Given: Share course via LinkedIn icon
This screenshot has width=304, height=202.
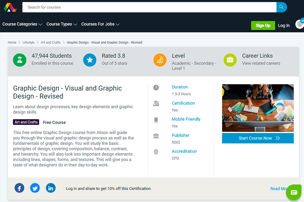Looking at the screenshot, I should [x=51, y=188].
